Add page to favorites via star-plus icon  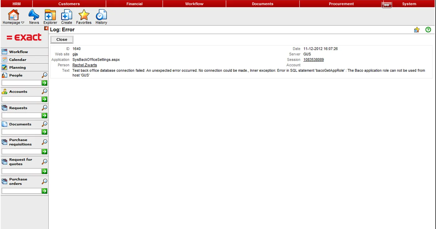[x=417, y=30]
